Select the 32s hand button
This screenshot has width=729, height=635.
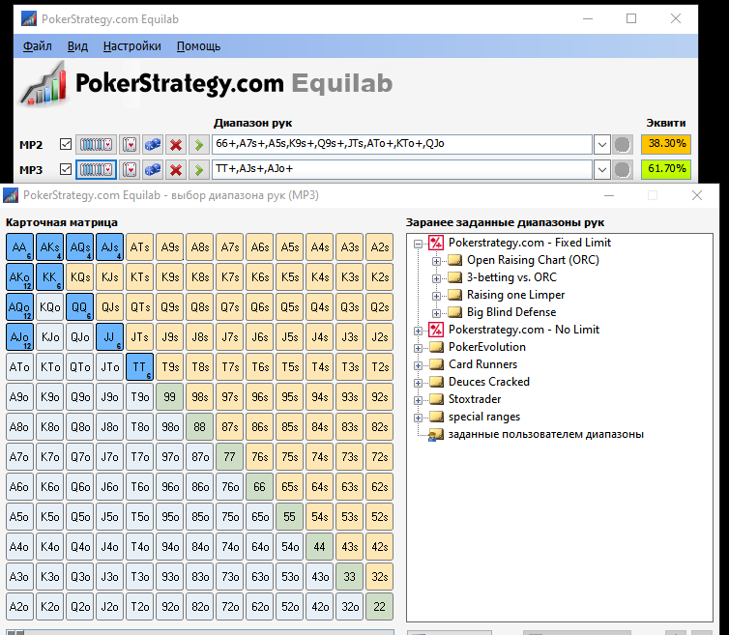pyautogui.click(x=379, y=577)
